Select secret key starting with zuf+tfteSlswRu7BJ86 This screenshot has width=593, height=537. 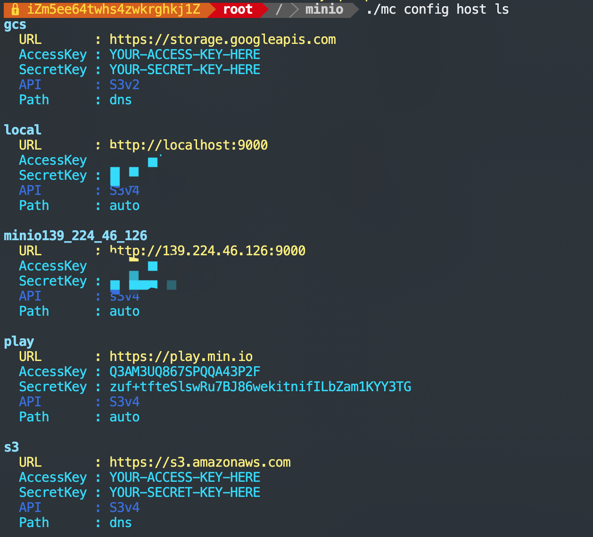[260, 386]
